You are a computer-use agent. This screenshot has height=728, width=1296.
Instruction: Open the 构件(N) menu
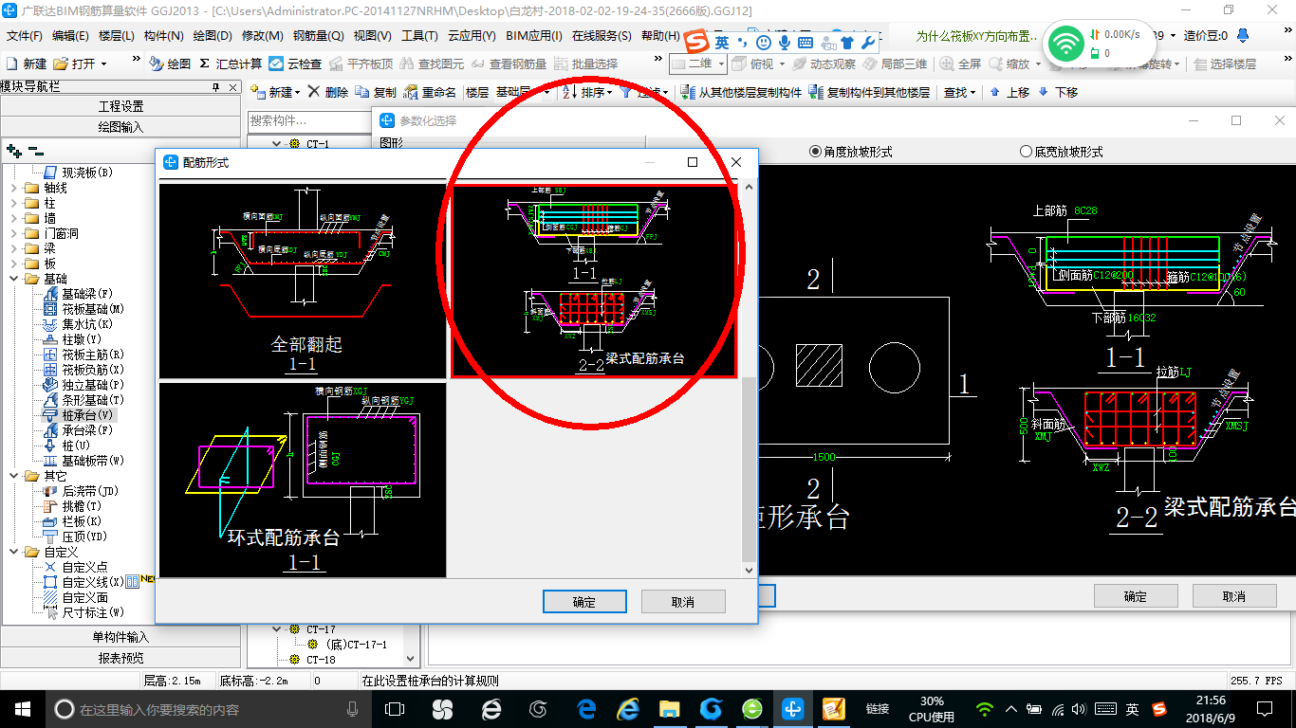tap(164, 36)
